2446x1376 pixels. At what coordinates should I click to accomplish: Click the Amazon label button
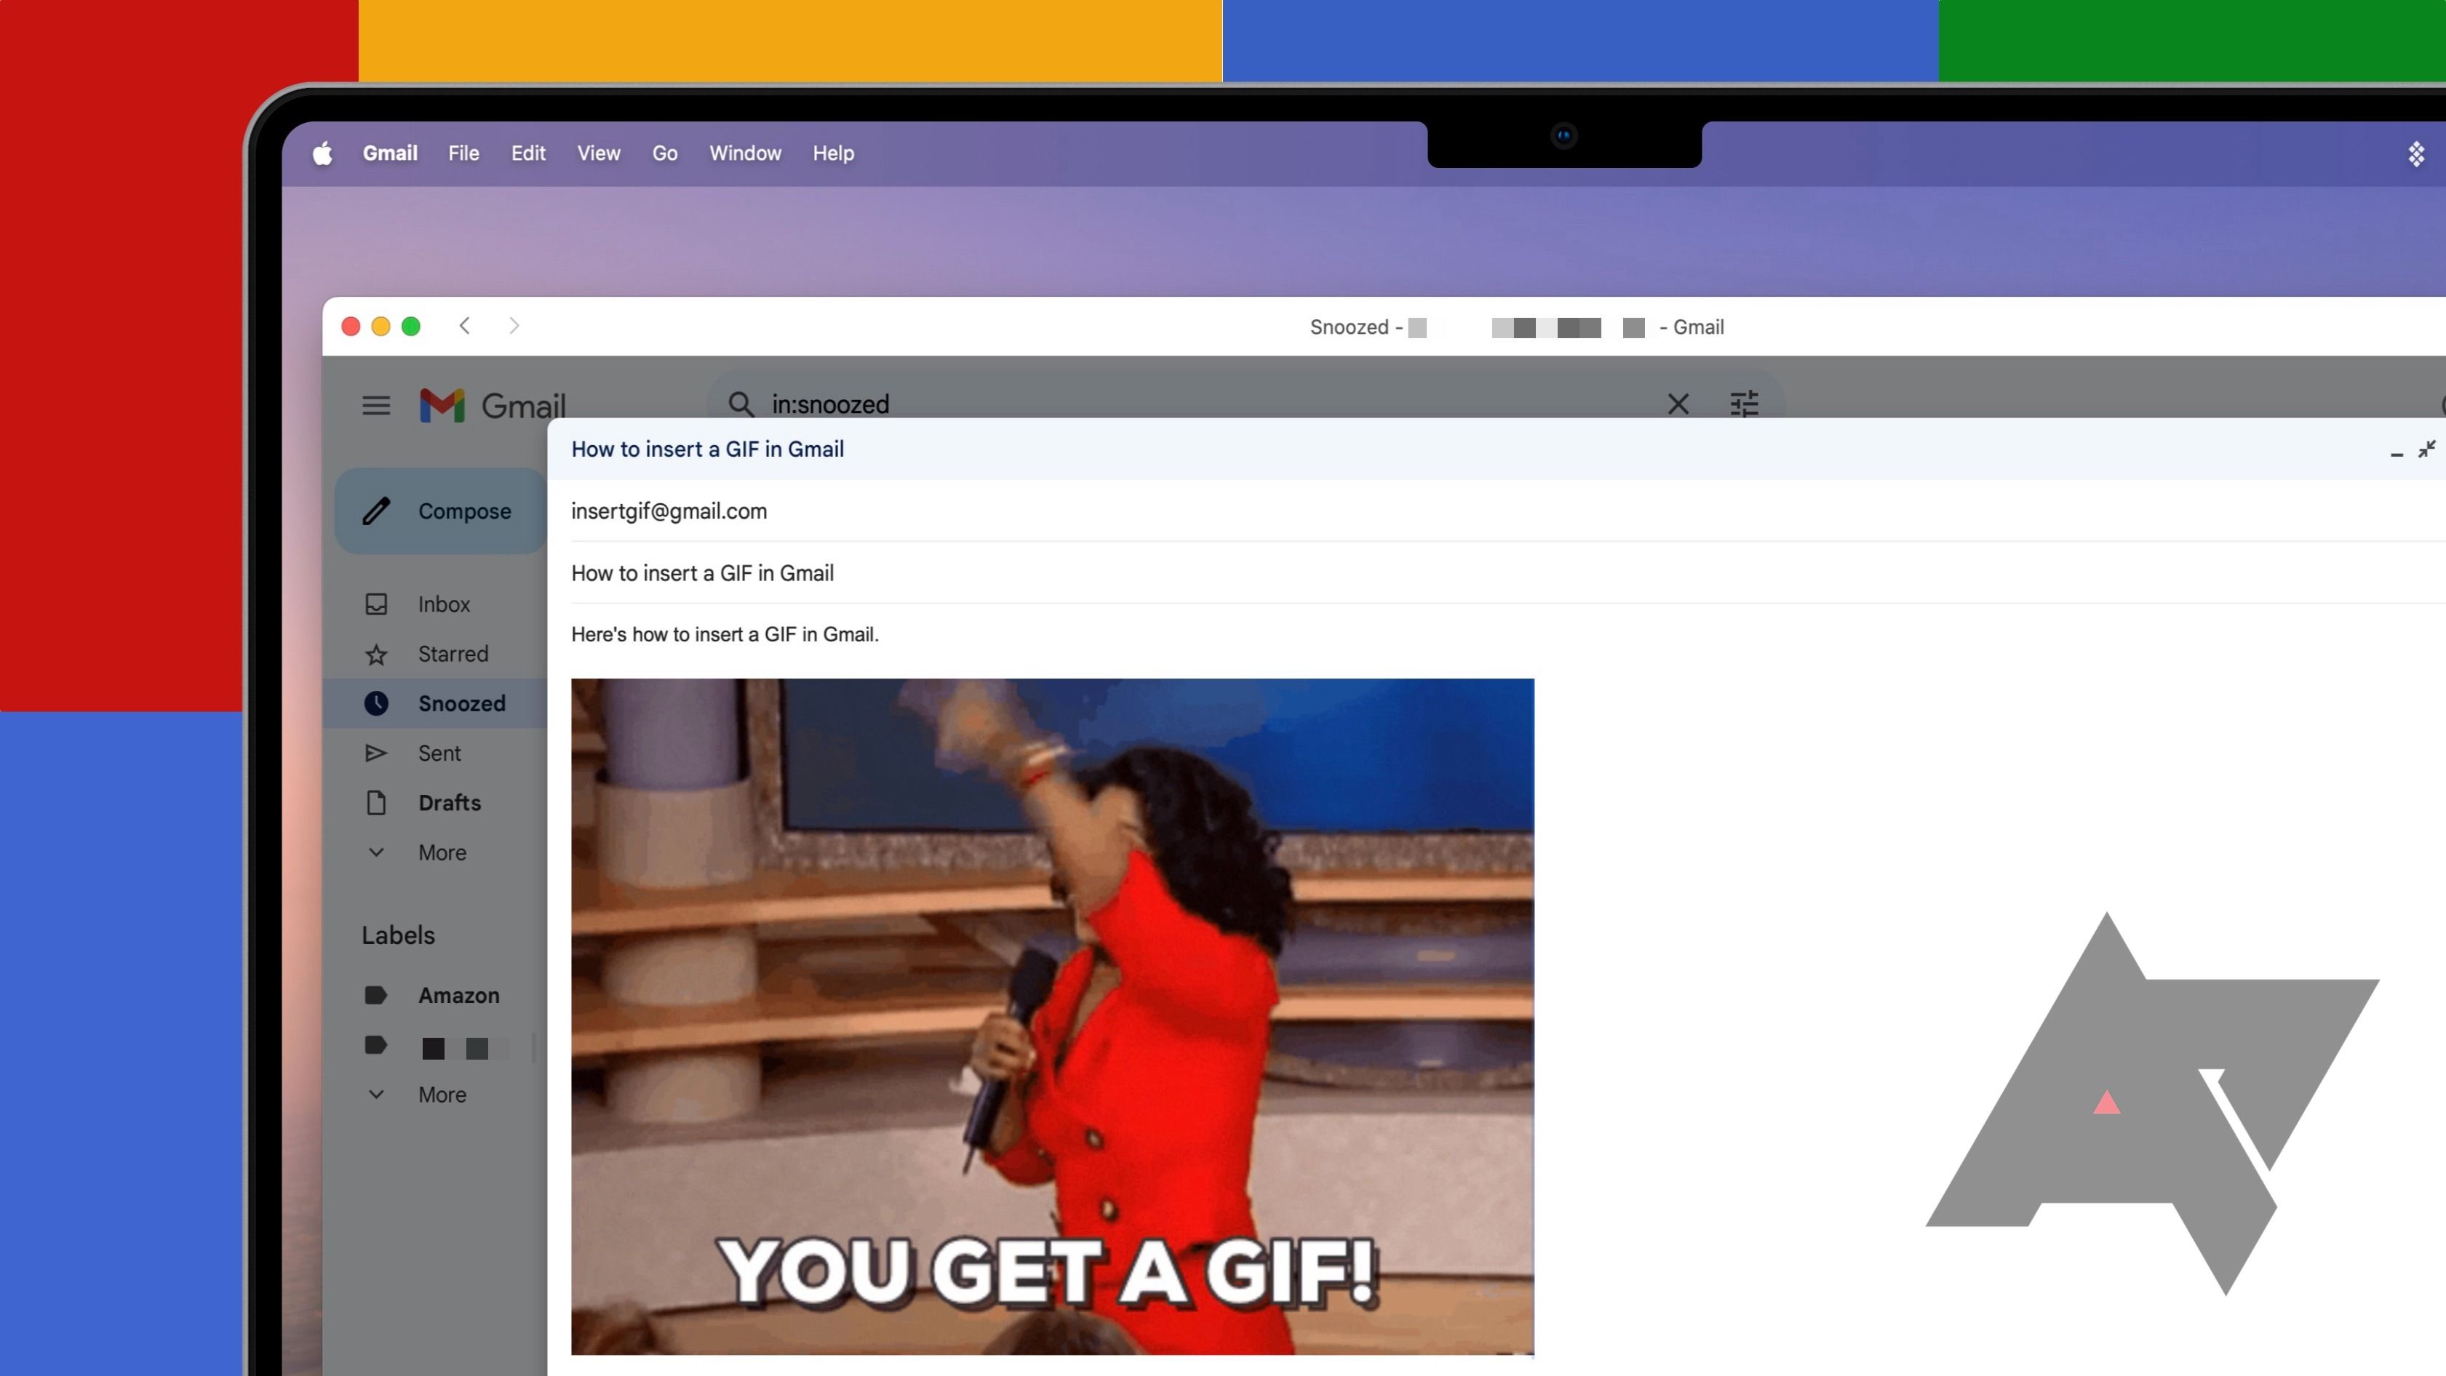457,995
